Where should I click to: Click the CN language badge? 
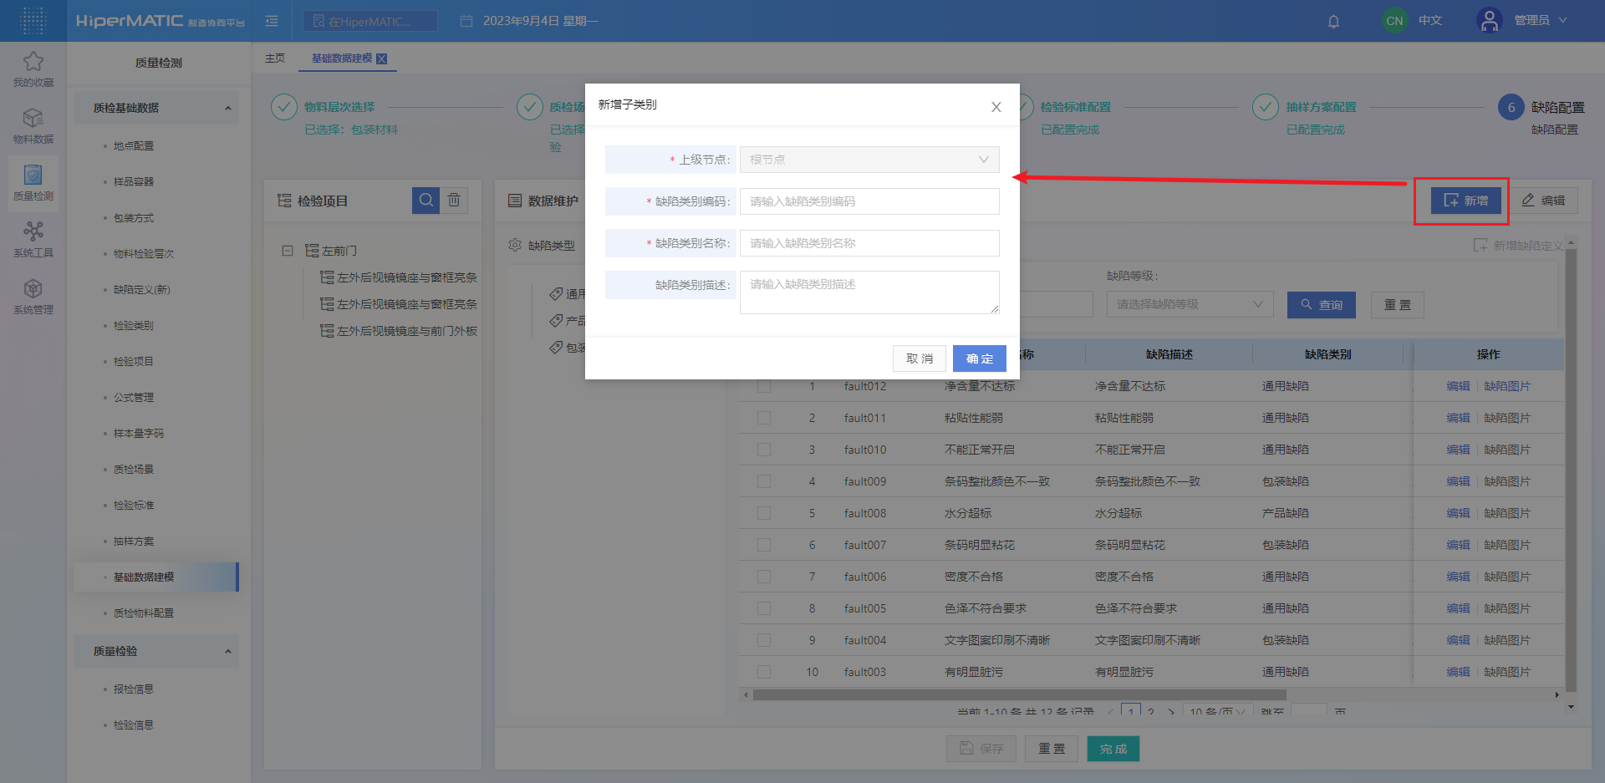(1394, 21)
